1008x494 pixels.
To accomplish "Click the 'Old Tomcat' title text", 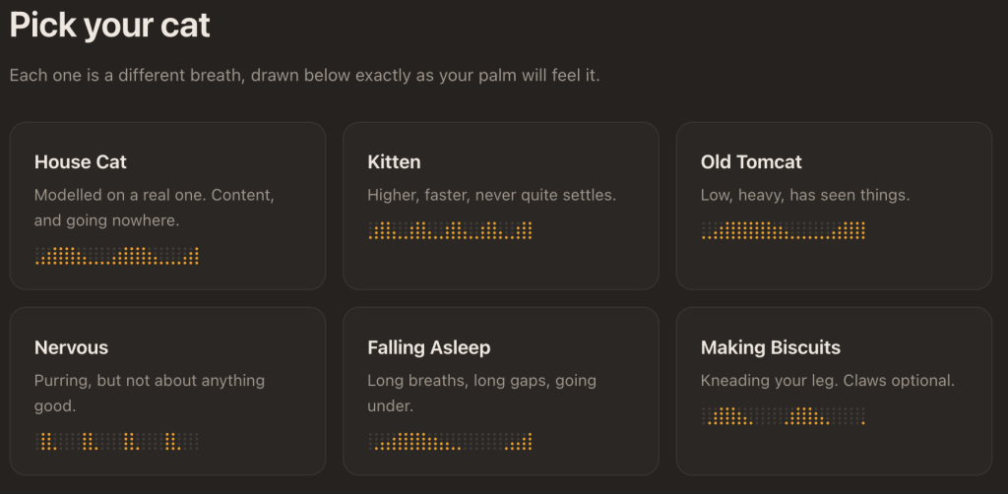I will tap(751, 162).
